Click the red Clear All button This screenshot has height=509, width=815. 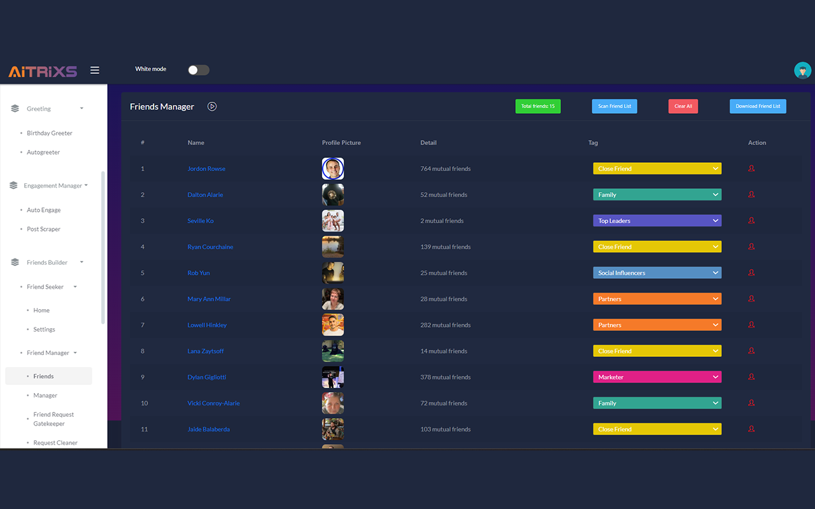pyautogui.click(x=683, y=106)
